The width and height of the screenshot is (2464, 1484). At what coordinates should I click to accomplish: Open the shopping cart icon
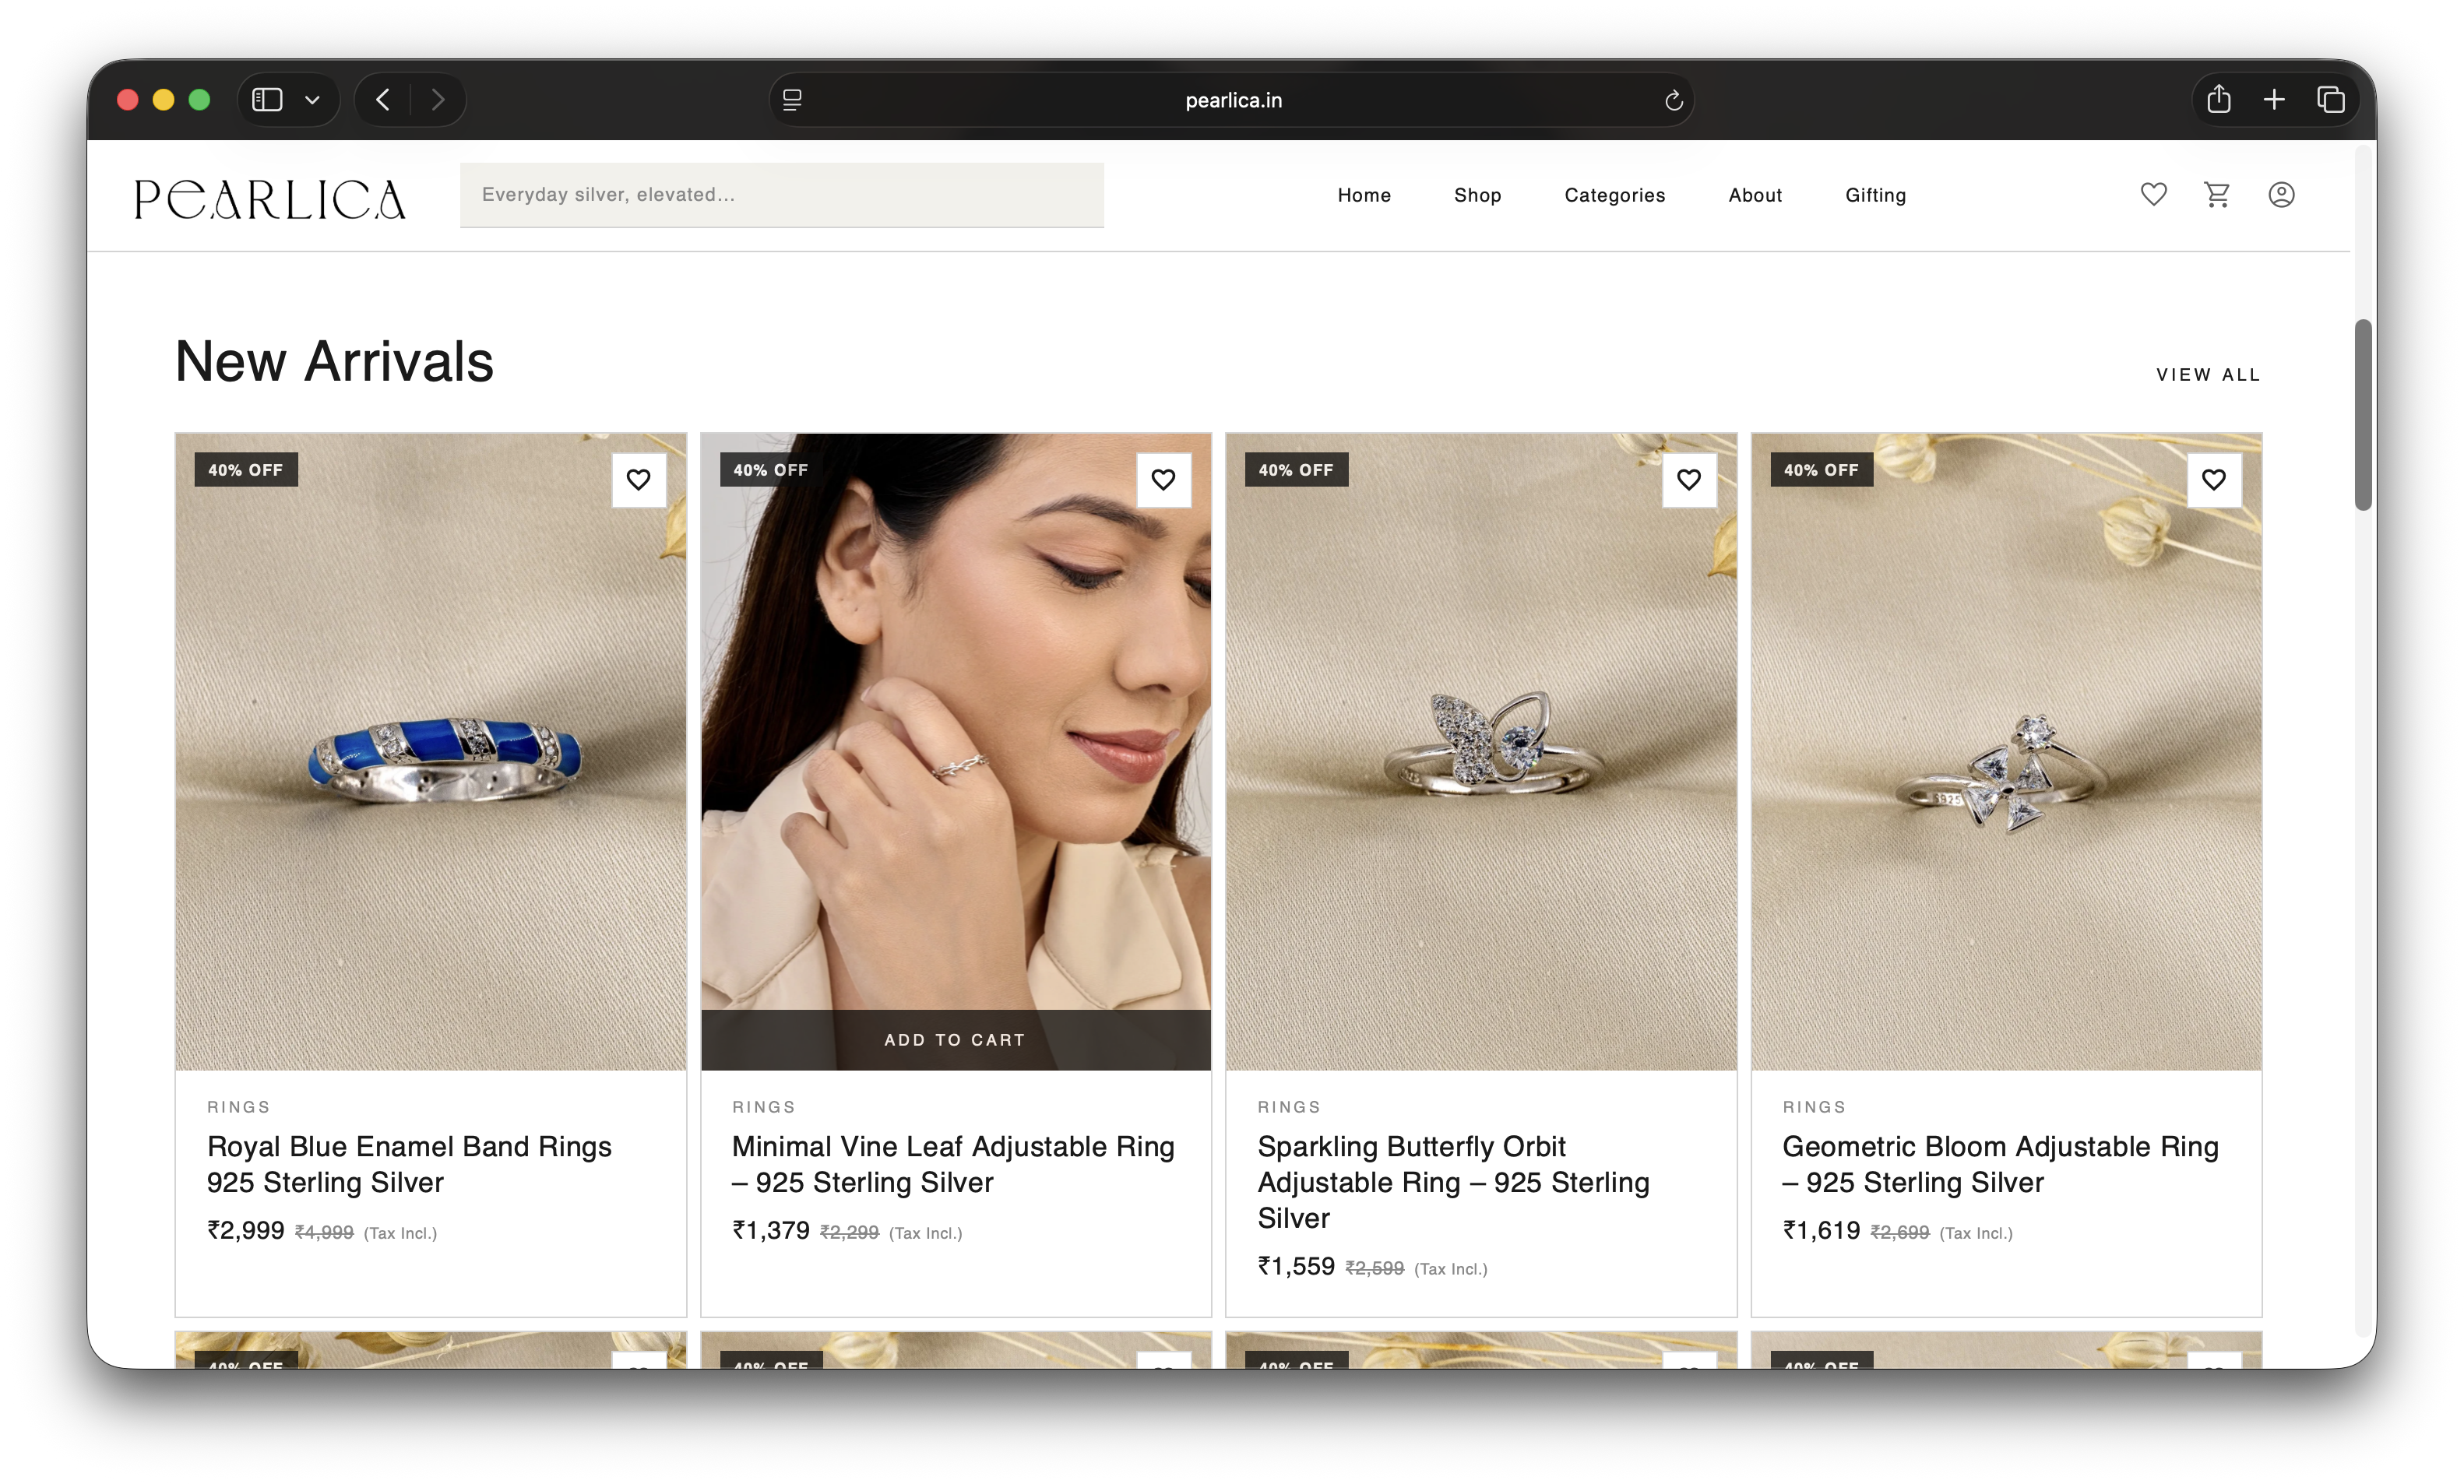click(2217, 194)
